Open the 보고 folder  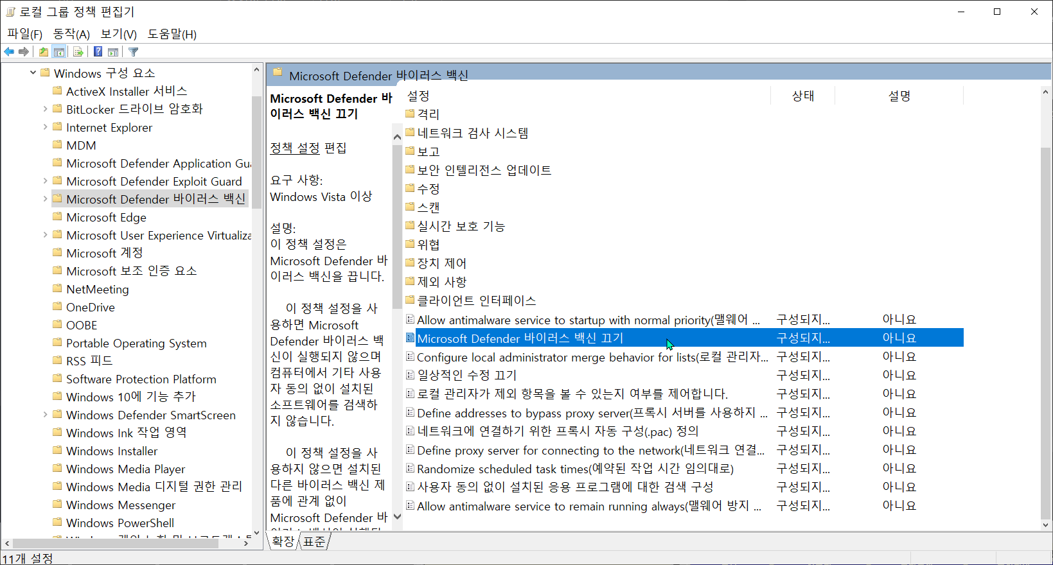pos(423,152)
